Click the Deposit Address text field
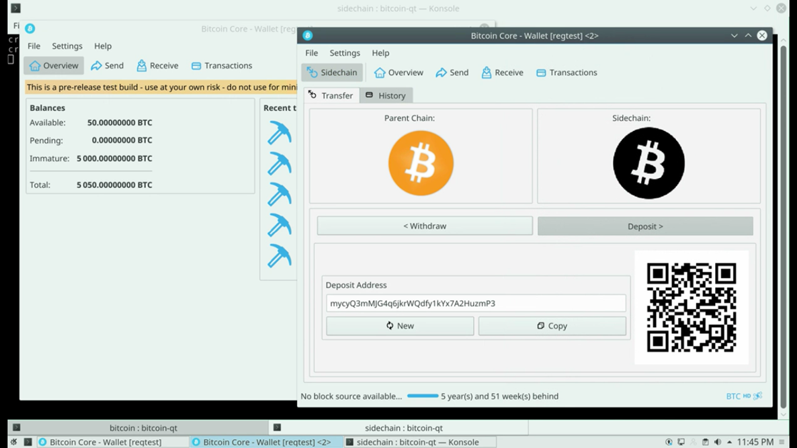 [476, 303]
